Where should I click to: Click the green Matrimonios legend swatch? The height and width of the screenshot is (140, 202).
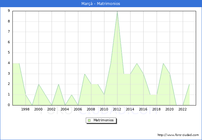point(89,120)
